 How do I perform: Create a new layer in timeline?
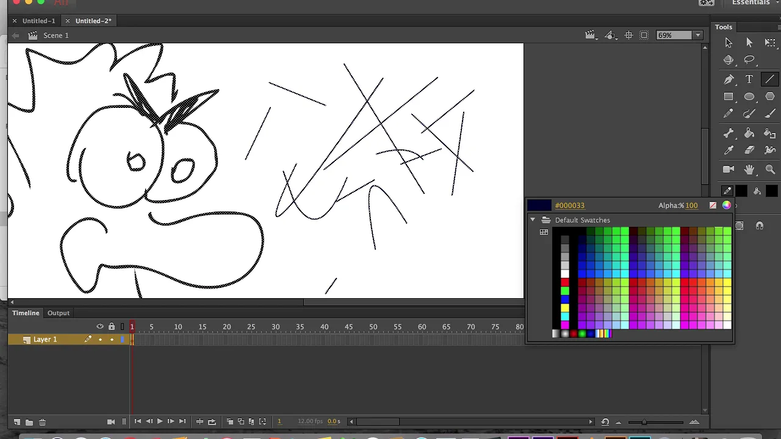click(17, 422)
